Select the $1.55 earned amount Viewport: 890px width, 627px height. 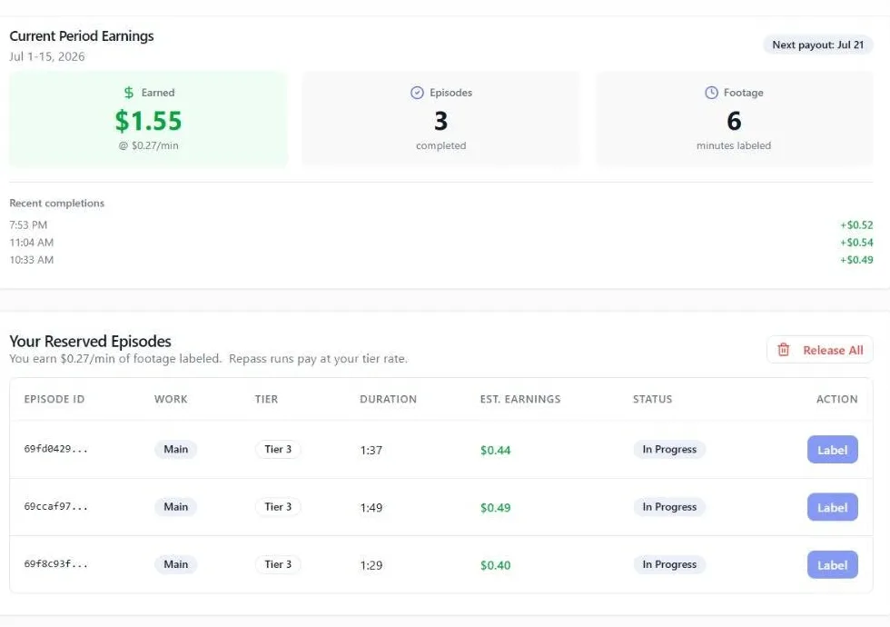[148, 120]
